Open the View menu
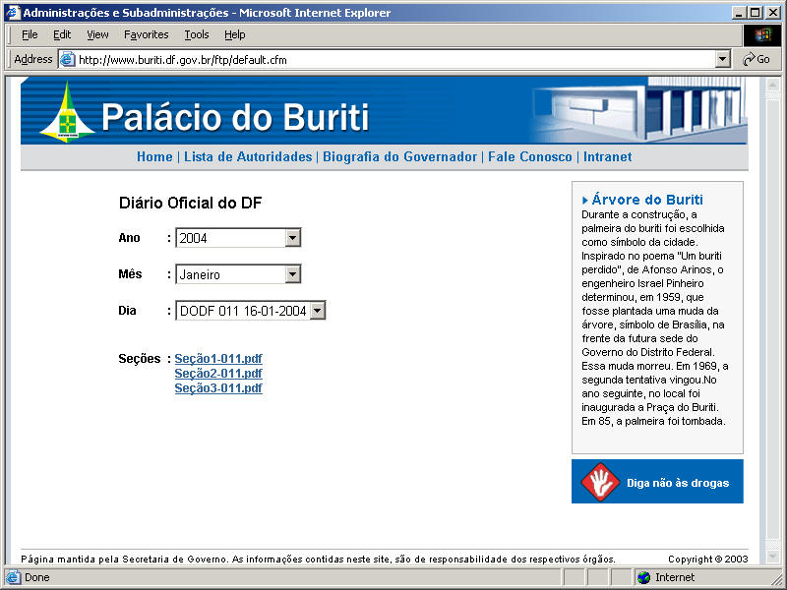Screen dimensions: 787x590 point(97,34)
